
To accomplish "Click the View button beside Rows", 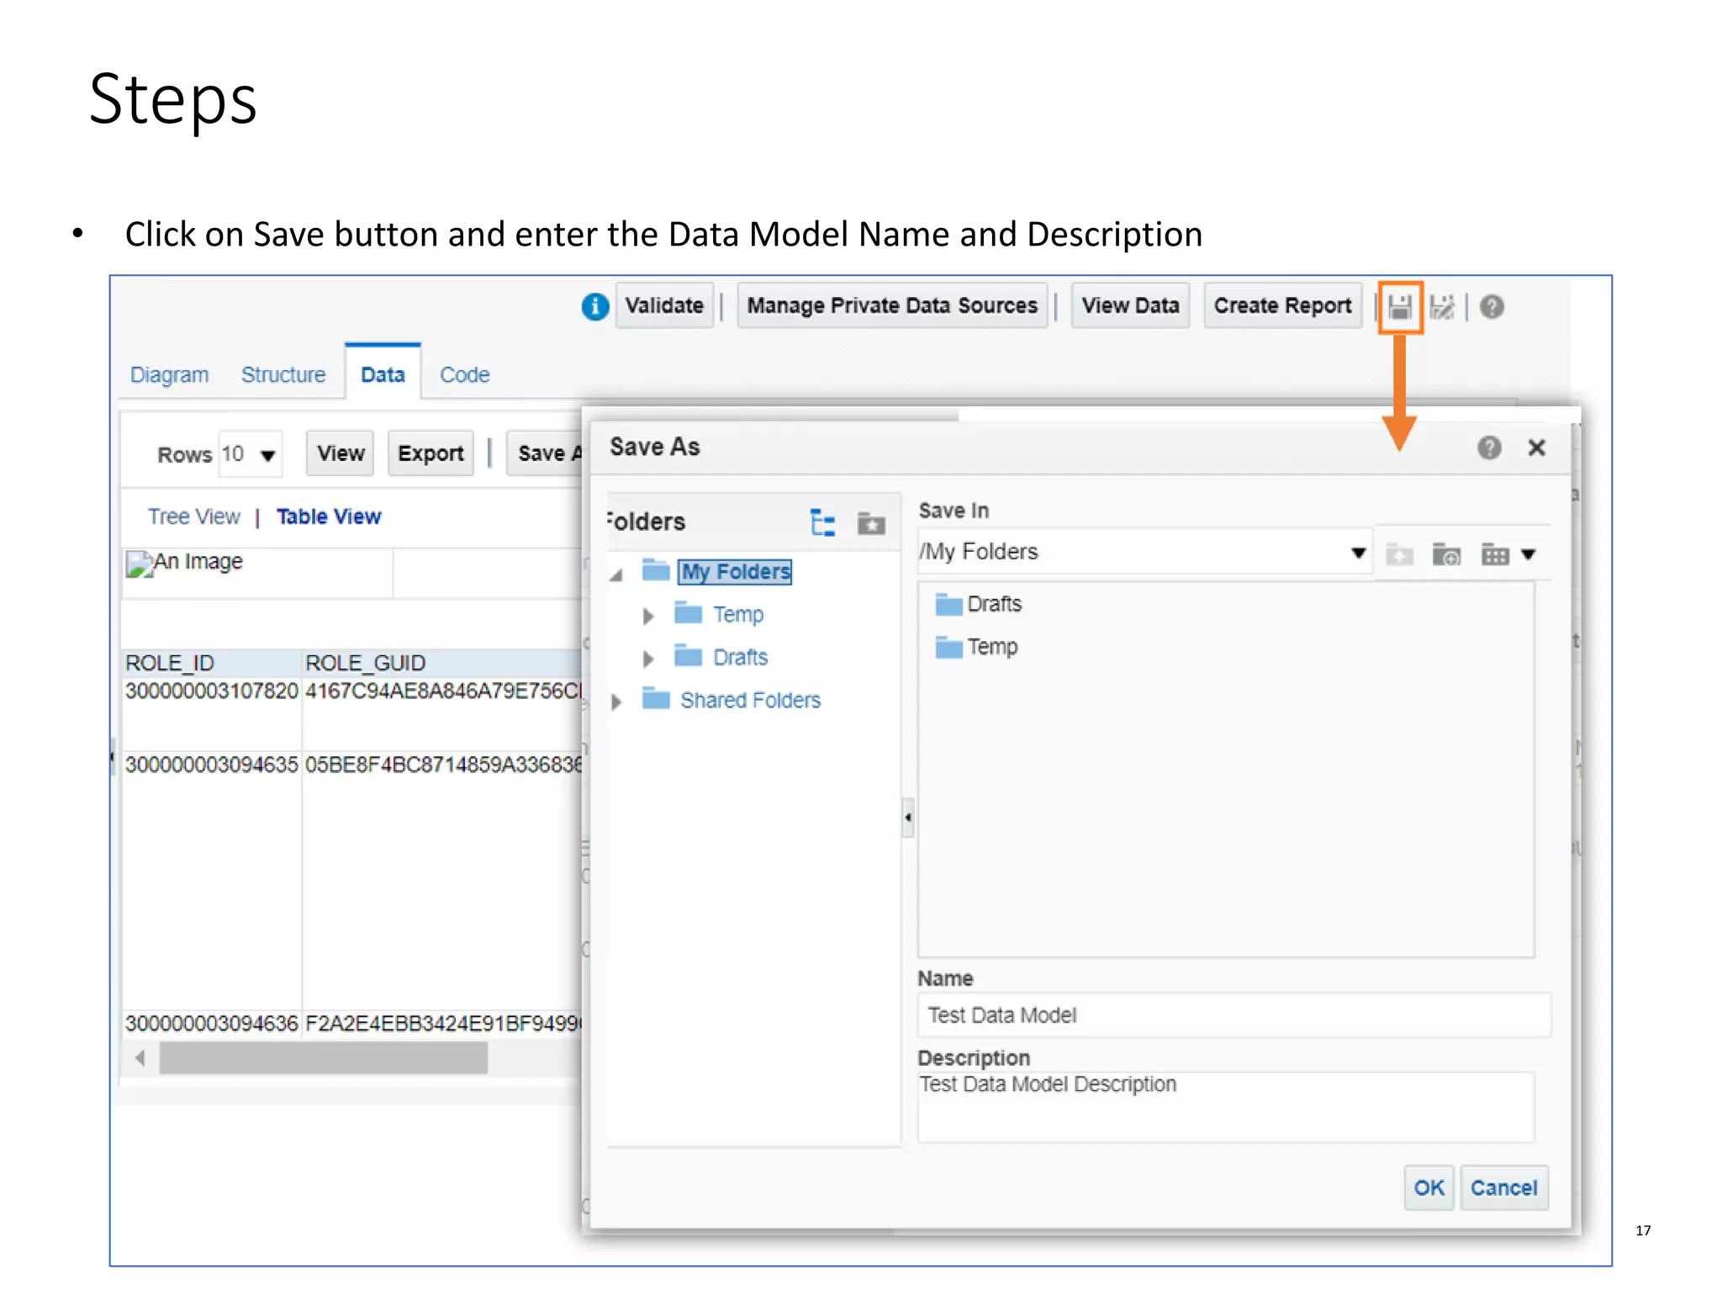I will (341, 453).
